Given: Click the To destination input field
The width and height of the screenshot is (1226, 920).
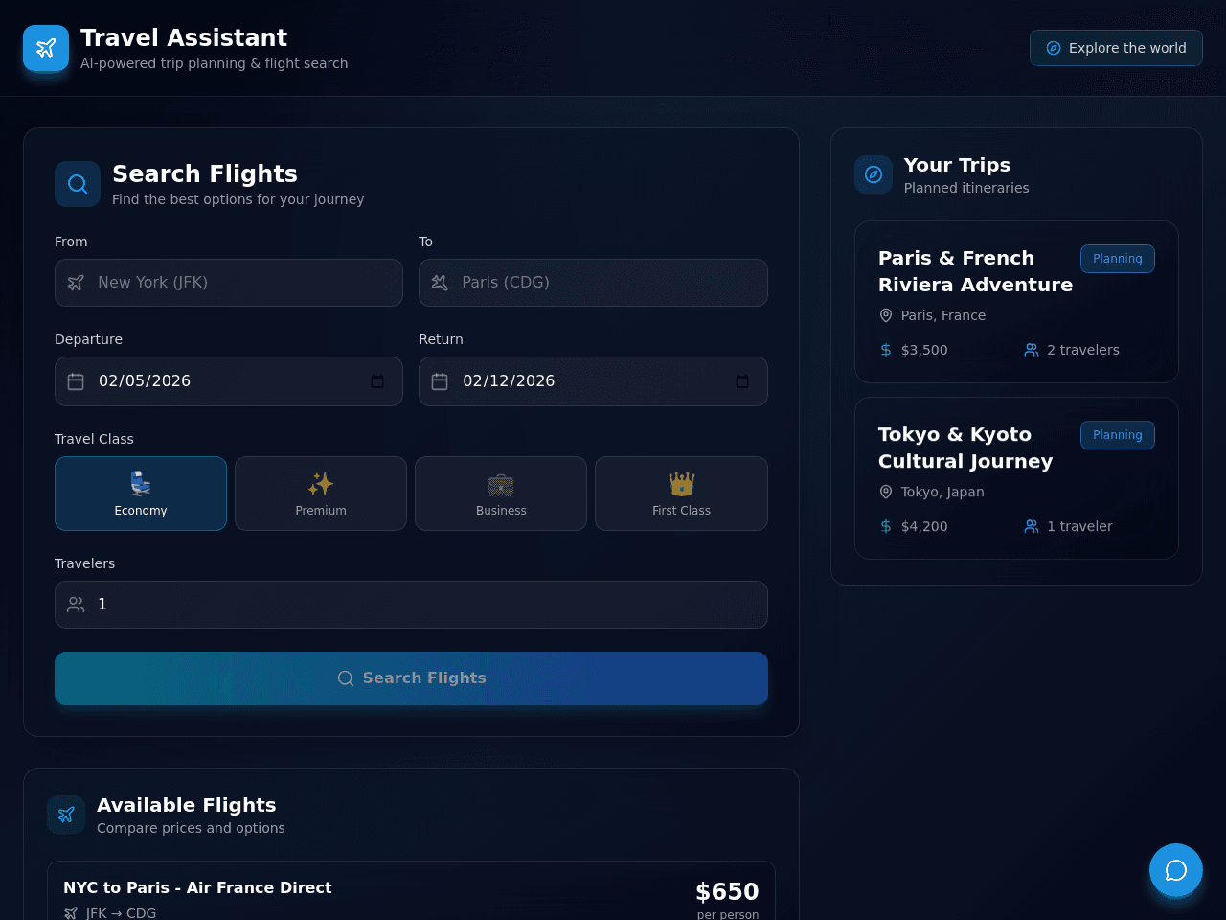Looking at the screenshot, I should click(593, 283).
